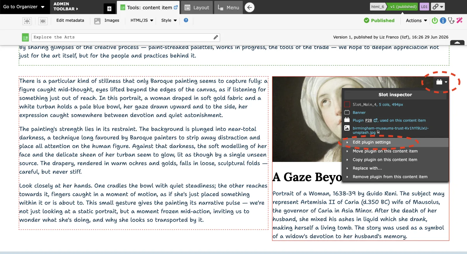Click the html_6 breadcrumb tag
Image resolution: width=467 pixels, height=254 pixels.
coord(378,7)
